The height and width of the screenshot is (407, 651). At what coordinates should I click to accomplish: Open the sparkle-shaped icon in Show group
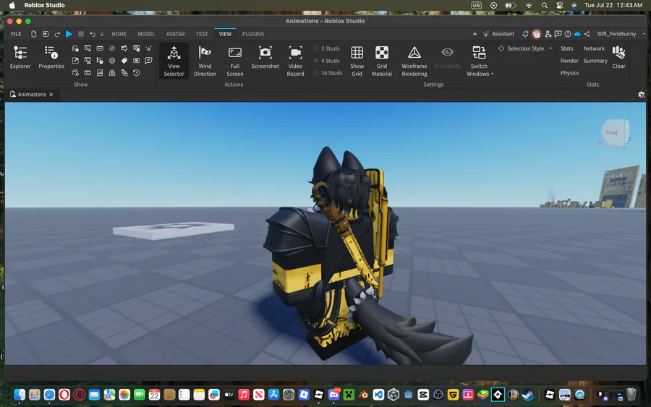(x=148, y=48)
